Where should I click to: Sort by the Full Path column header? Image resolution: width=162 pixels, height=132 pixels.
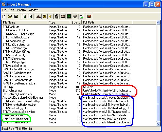[x=107, y=22]
